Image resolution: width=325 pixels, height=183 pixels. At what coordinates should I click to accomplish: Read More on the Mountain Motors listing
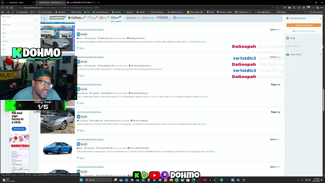pyautogui.click(x=204, y=97)
